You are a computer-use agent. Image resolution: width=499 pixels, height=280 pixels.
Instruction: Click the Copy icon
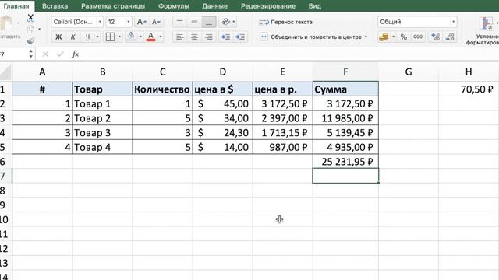30,30
